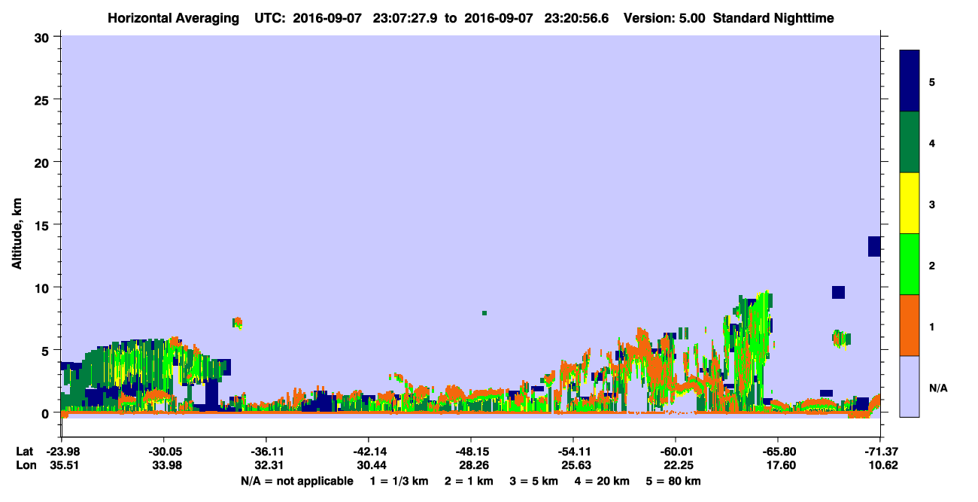
Task: Click the 'Standard Nighttime' text
Action: (x=773, y=18)
